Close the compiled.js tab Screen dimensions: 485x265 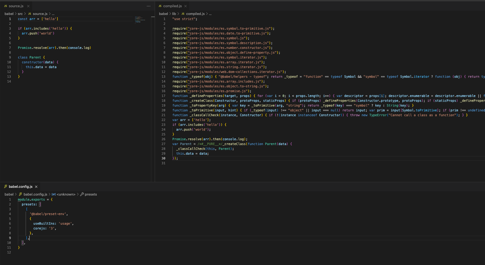(x=185, y=6)
